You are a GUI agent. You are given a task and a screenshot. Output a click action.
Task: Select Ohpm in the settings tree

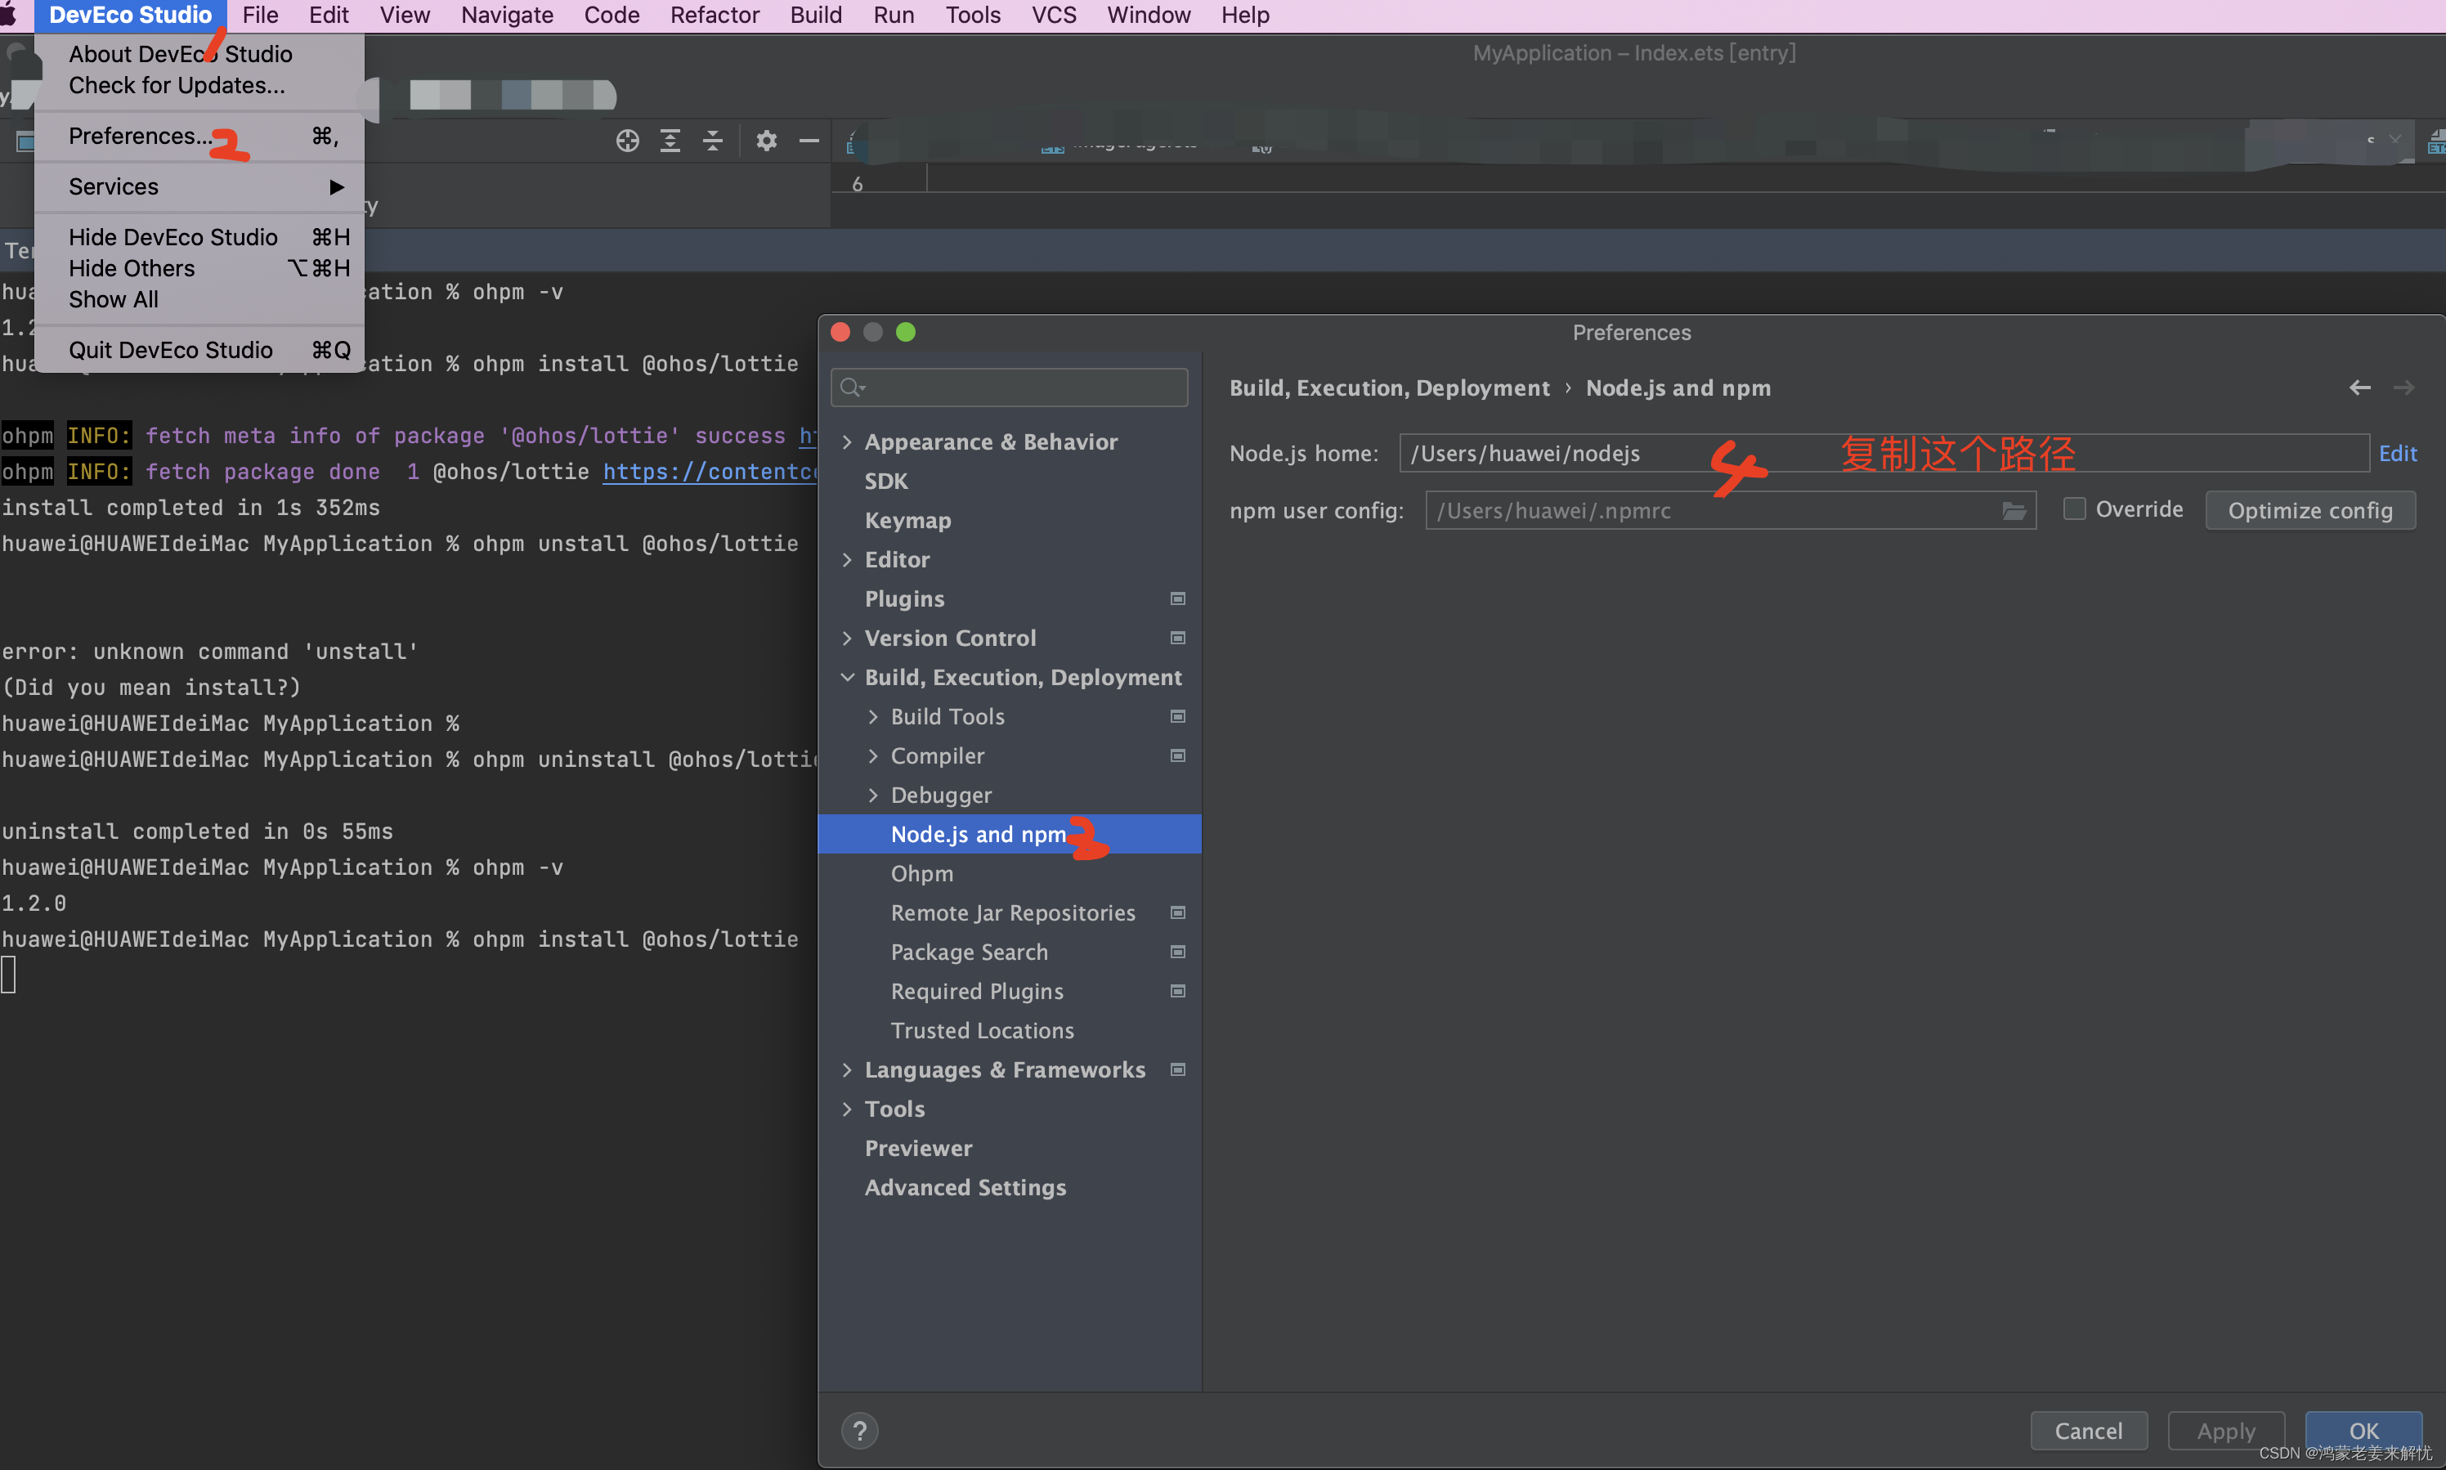921,874
